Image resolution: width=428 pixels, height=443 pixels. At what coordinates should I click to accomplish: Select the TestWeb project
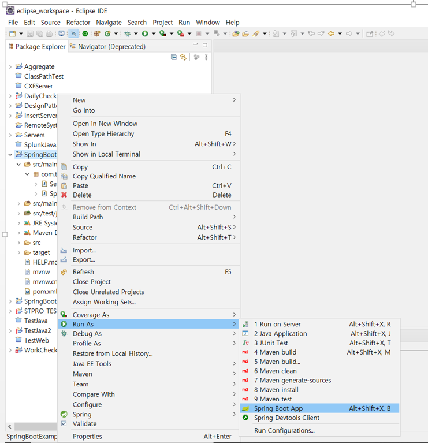click(36, 340)
